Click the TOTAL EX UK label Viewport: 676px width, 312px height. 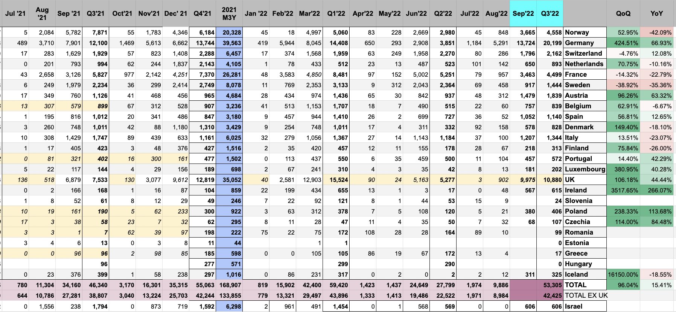click(x=586, y=295)
